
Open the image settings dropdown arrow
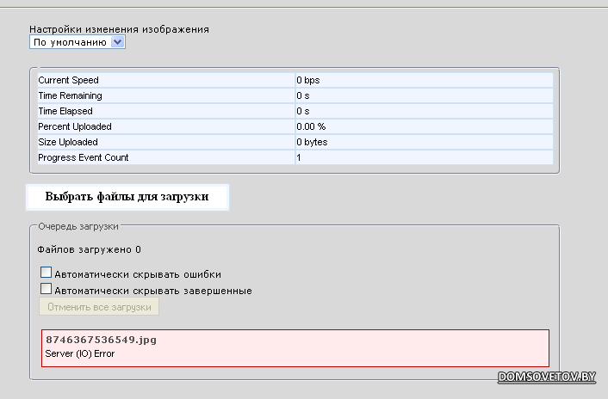117,42
